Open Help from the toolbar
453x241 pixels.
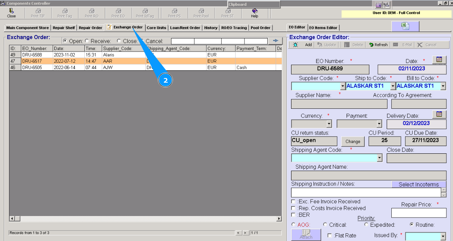point(254,13)
